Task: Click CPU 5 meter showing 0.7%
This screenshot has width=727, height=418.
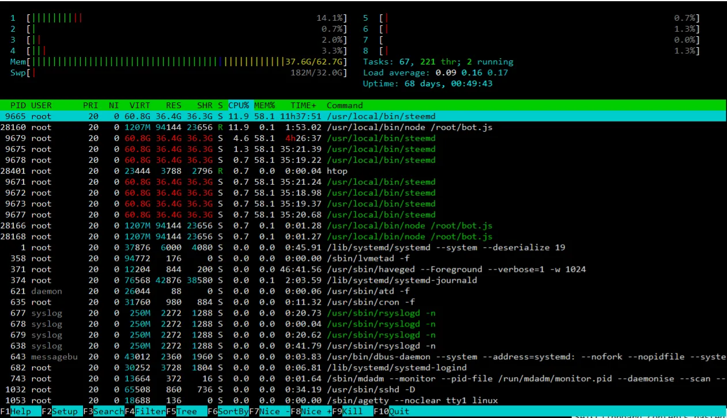Action: (531, 18)
